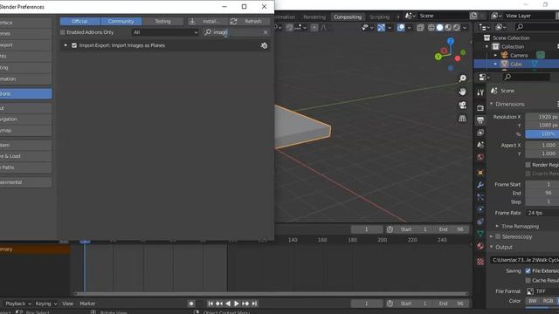559x314 pixels.
Task: Collapse the Dimensions panel
Action: (x=491, y=104)
